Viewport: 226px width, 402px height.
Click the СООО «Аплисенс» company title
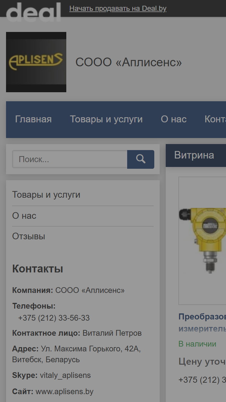(129, 62)
